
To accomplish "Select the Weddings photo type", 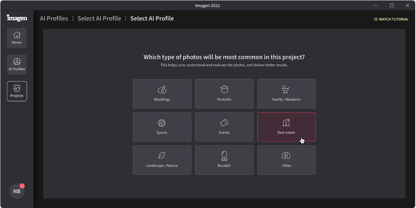I will click(162, 94).
